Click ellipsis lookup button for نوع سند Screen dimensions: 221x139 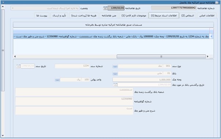[x=115, y=66]
